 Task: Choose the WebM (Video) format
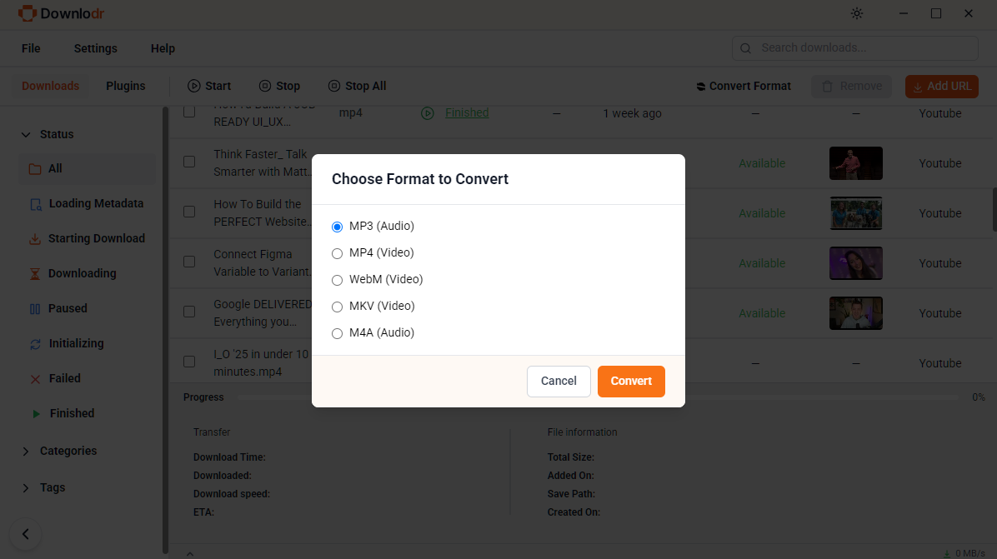[x=338, y=280]
